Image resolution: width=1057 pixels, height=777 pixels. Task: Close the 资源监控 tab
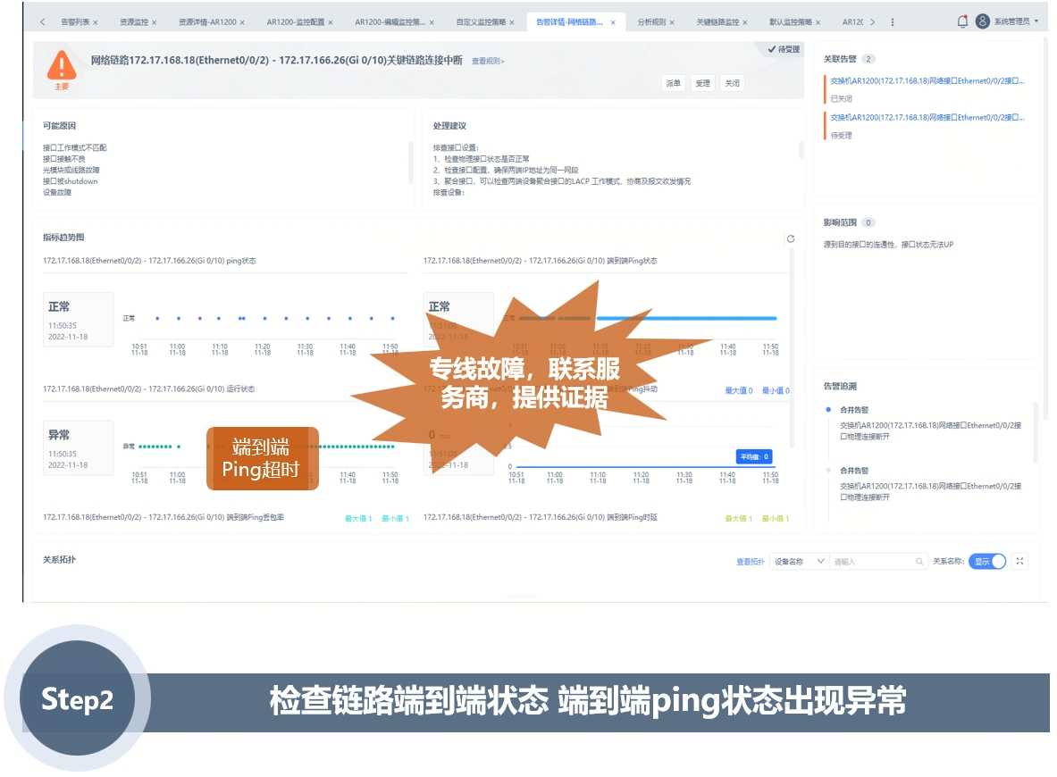tap(155, 22)
